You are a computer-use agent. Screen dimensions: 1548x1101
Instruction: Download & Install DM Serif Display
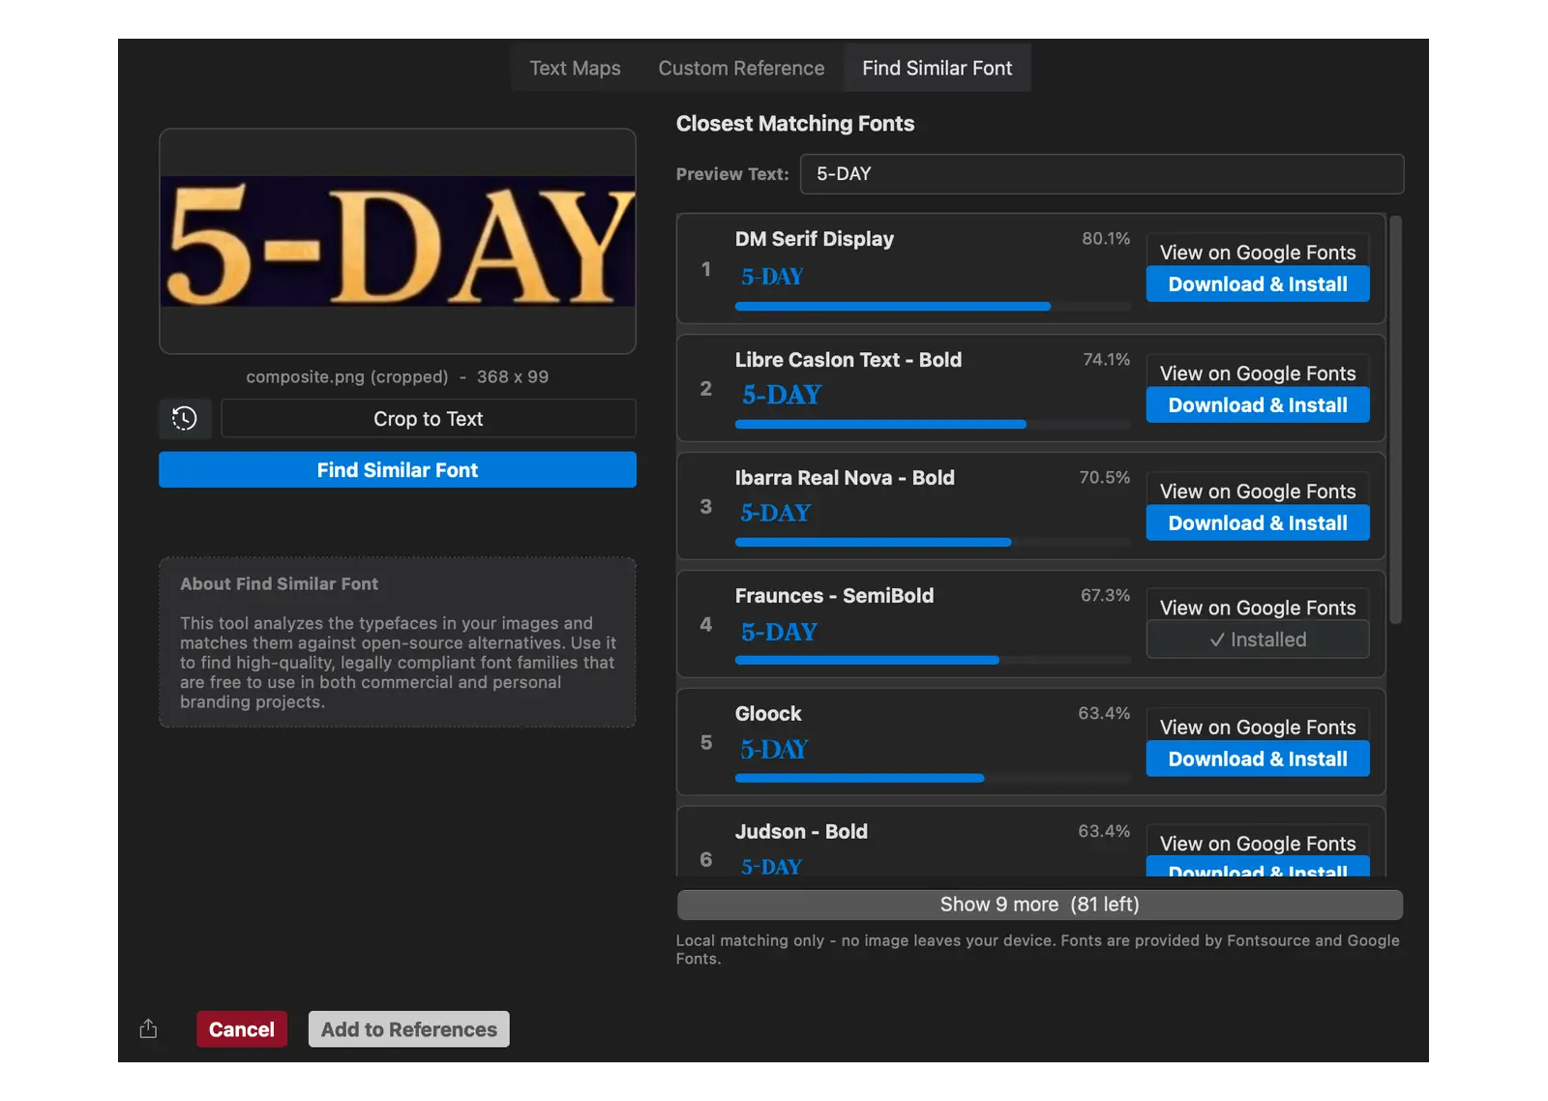coord(1258,284)
